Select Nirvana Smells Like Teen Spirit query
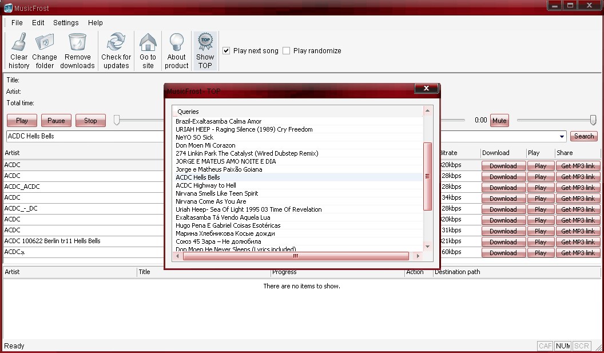 tap(217, 193)
